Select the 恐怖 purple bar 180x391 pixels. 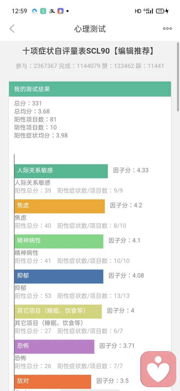(54, 347)
